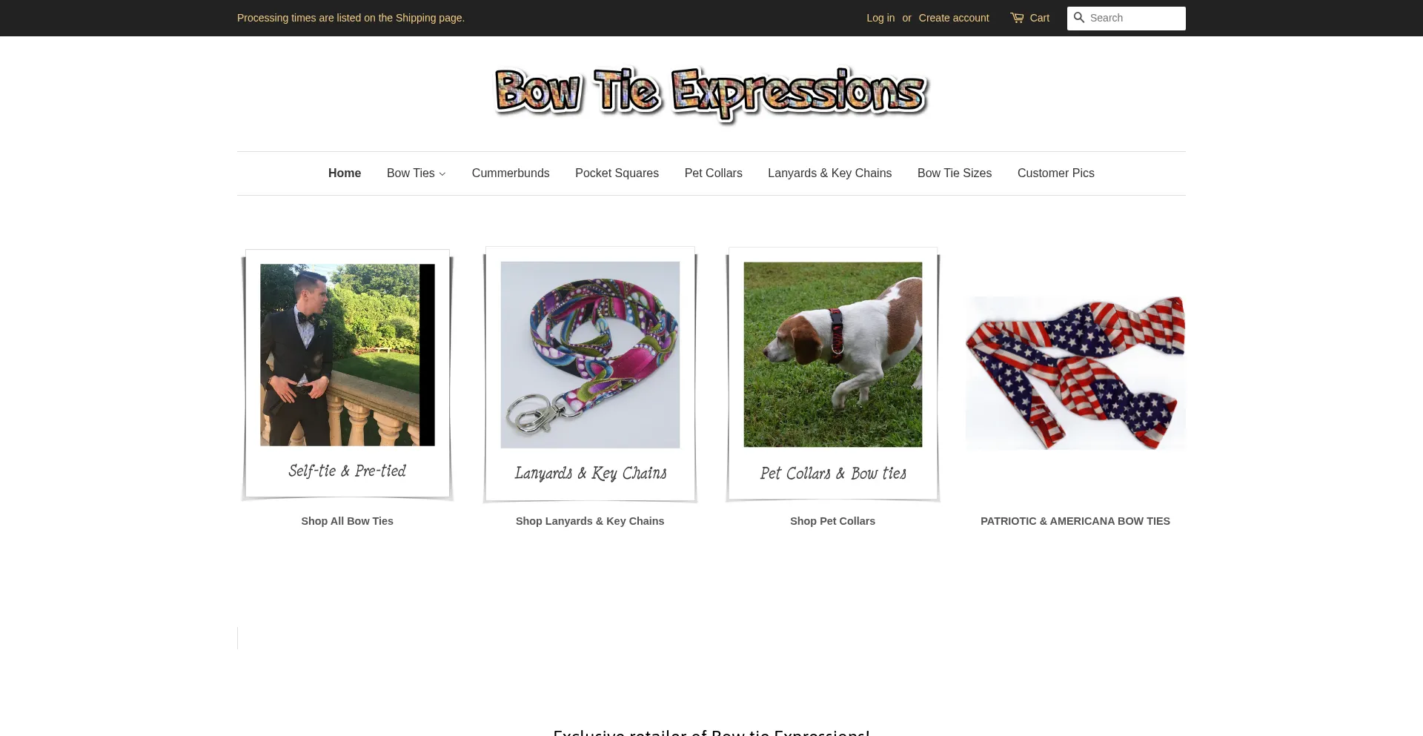The height and width of the screenshot is (736, 1423).
Task: Open the American flag bow tie image
Action: 1075,373
